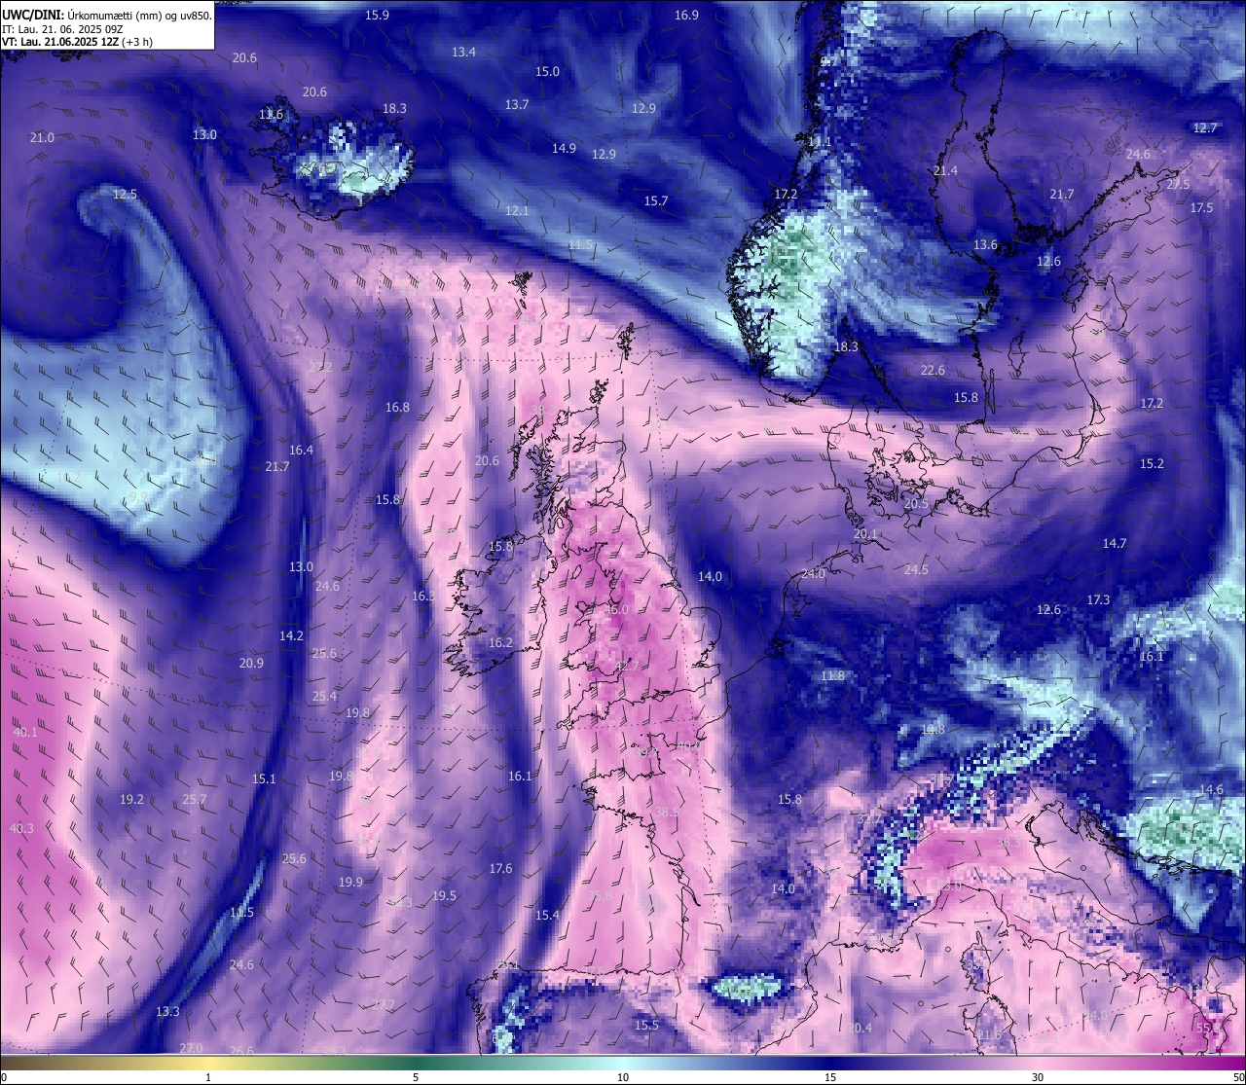1246x1085 pixels.
Task: Click the 27.0 value at bottom left
Action: click(191, 1048)
